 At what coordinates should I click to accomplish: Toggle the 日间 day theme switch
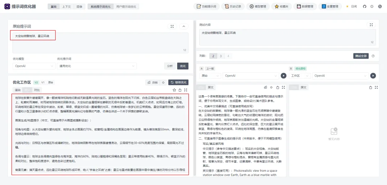pos(352,6)
